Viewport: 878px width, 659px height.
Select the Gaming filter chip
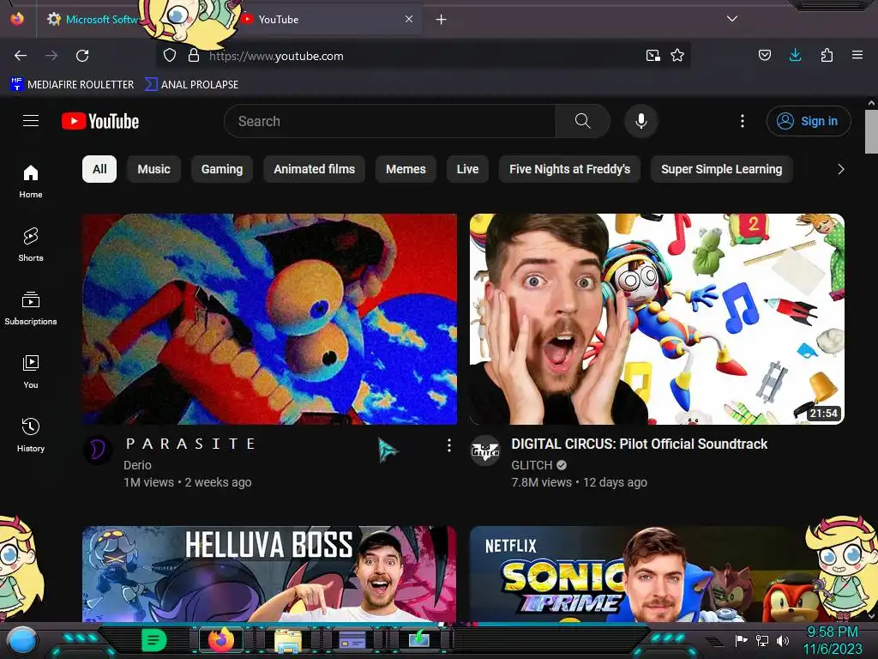pyautogui.click(x=222, y=169)
